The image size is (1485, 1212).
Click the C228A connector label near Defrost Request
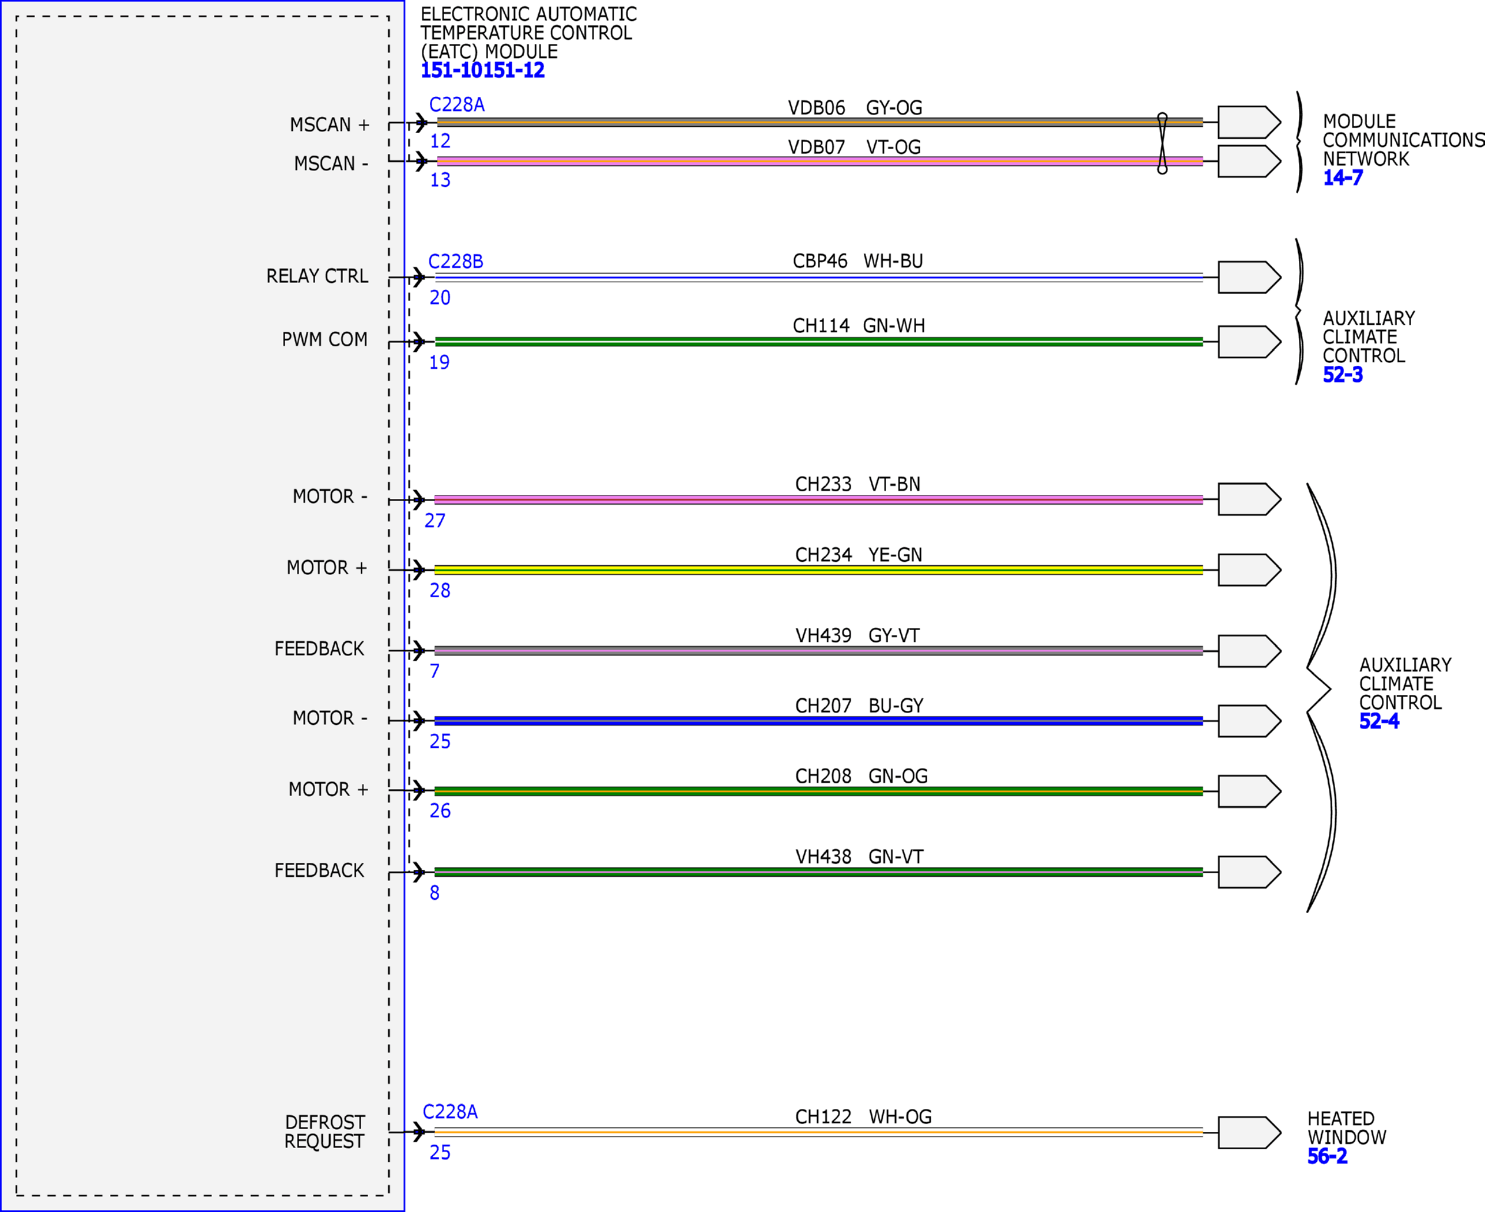tap(450, 1112)
